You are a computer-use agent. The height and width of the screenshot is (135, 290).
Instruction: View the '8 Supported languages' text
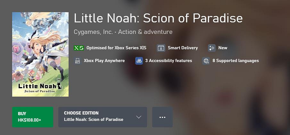point(236,60)
